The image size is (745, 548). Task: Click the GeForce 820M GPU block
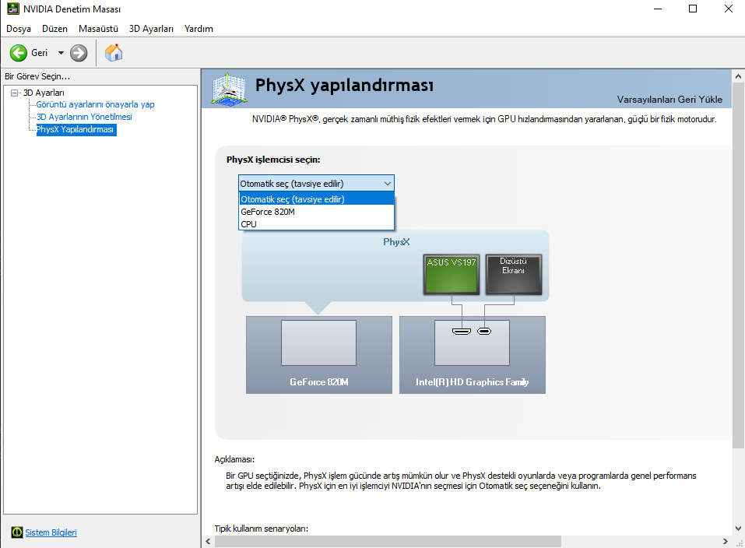coord(319,354)
